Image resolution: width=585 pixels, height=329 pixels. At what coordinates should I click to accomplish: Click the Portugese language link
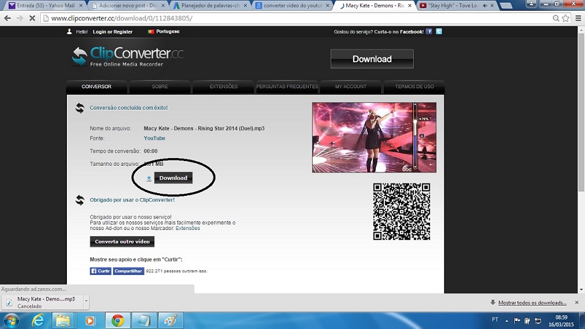(x=168, y=31)
